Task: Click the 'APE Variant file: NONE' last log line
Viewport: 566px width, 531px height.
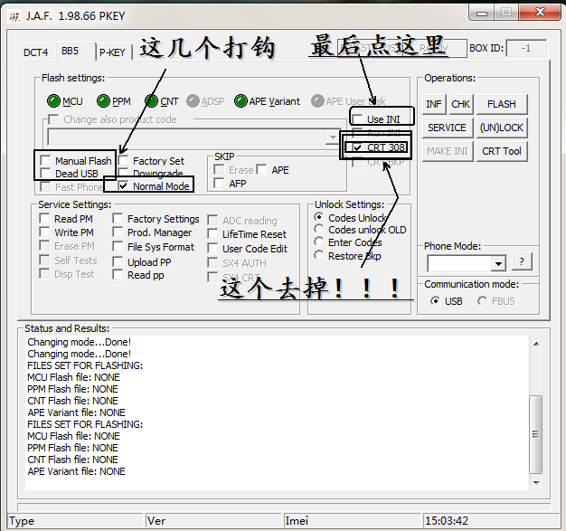Action: (76, 471)
